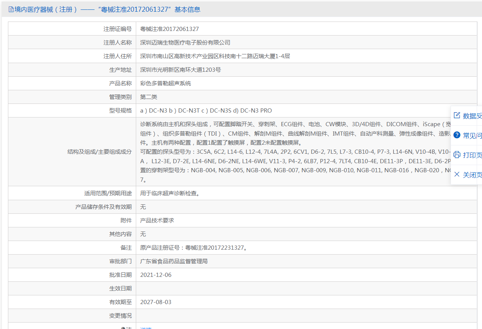Click product name 彩色多普勒超声系统
482x329 pixels.
coord(165,83)
